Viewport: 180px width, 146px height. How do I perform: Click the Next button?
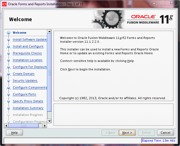coord(127,133)
